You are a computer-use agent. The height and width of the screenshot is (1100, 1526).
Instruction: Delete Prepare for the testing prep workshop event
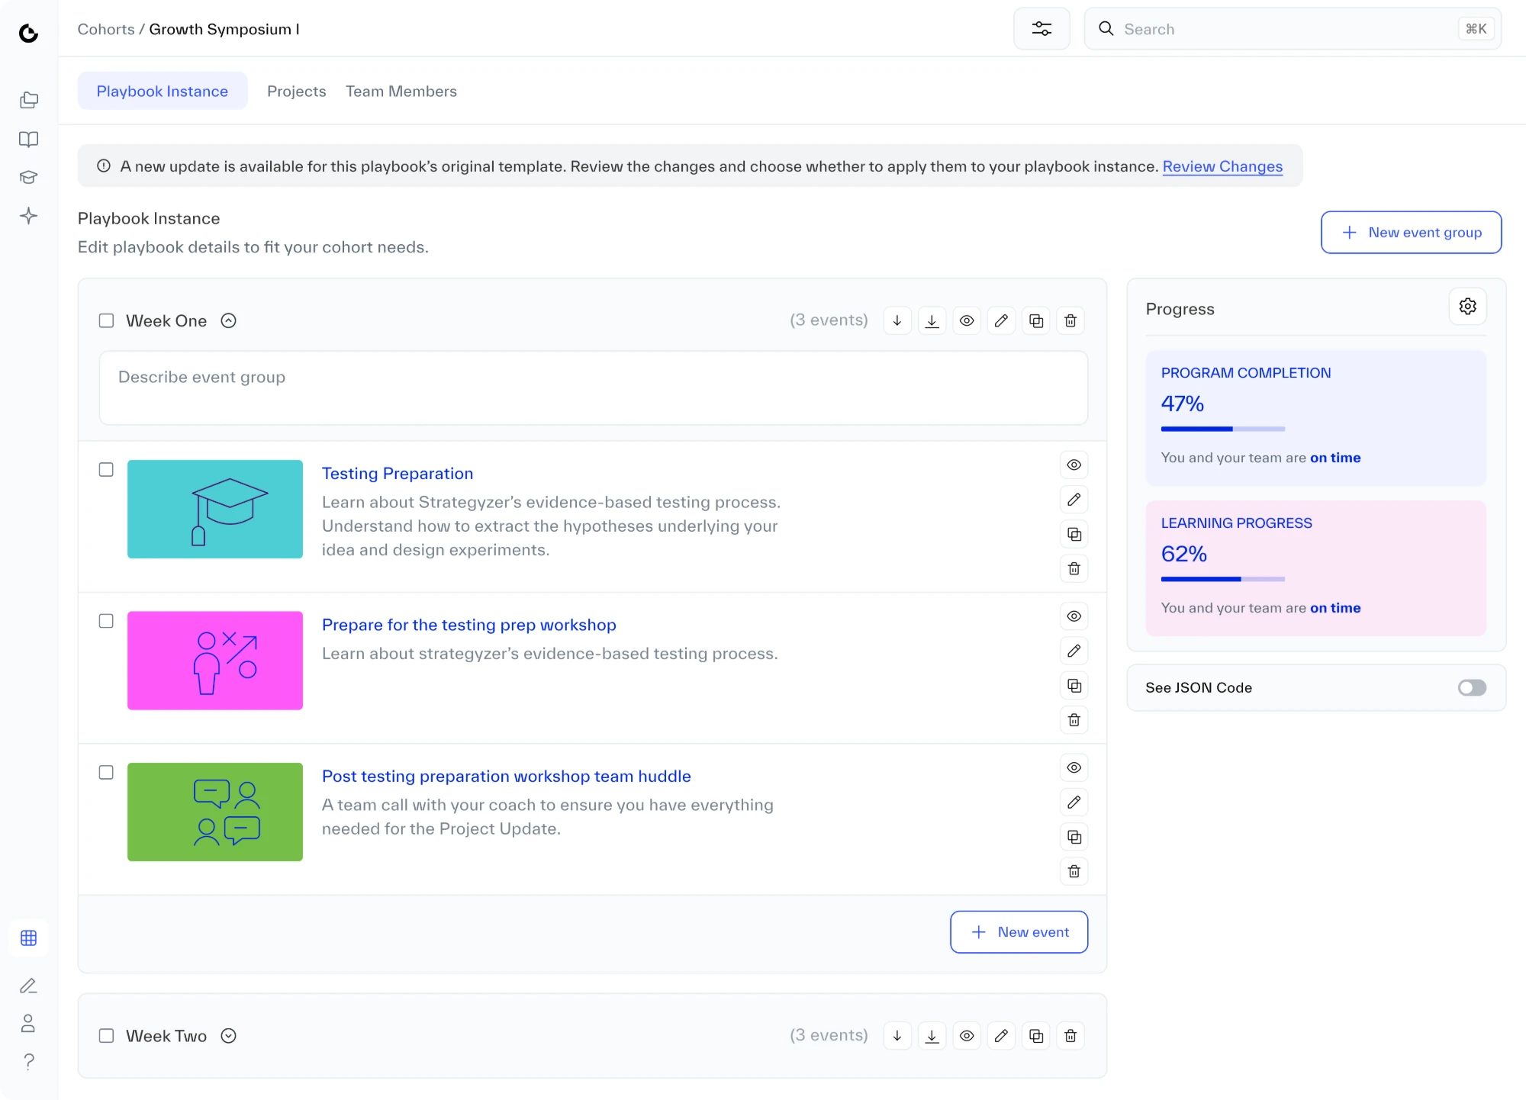point(1074,719)
